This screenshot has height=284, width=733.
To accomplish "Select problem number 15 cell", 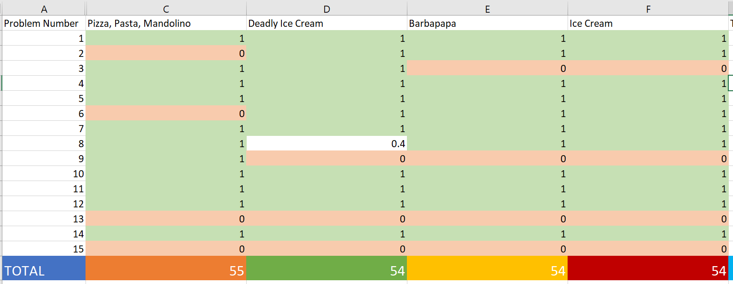I will tap(44, 249).
